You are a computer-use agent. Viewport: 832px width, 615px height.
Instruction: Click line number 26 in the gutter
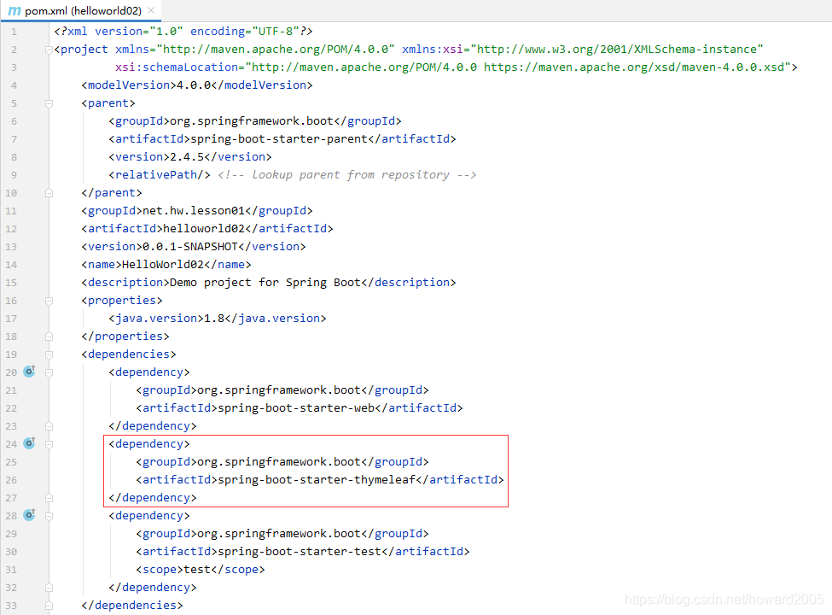[x=11, y=480]
